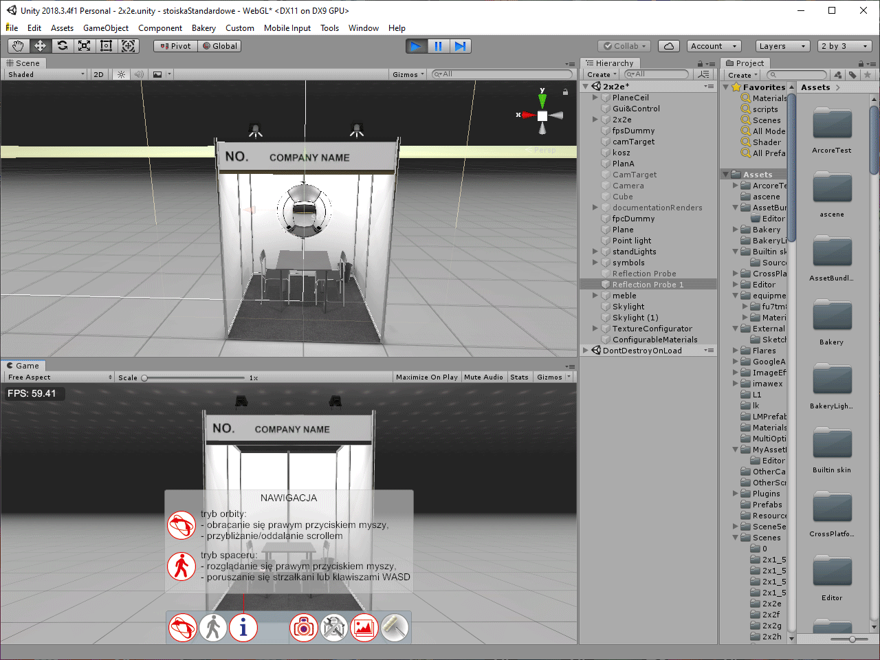The width and height of the screenshot is (880, 660).
Task: Open the Free Aspect dropdown
Action: pyautogui.click(x=58, y=377)
